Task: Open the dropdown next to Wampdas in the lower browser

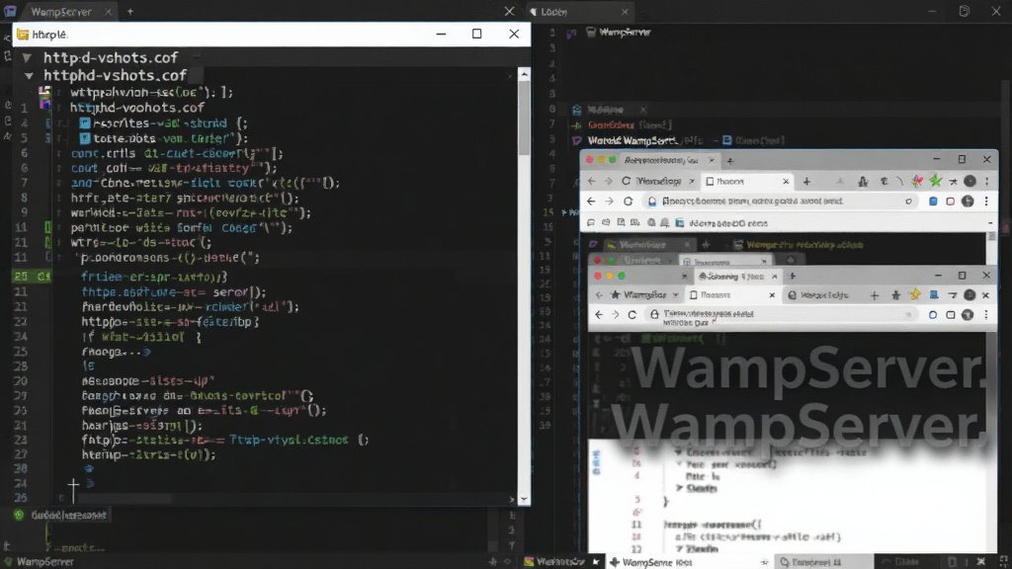Action: pyautogui.click(x=675, y=294)
